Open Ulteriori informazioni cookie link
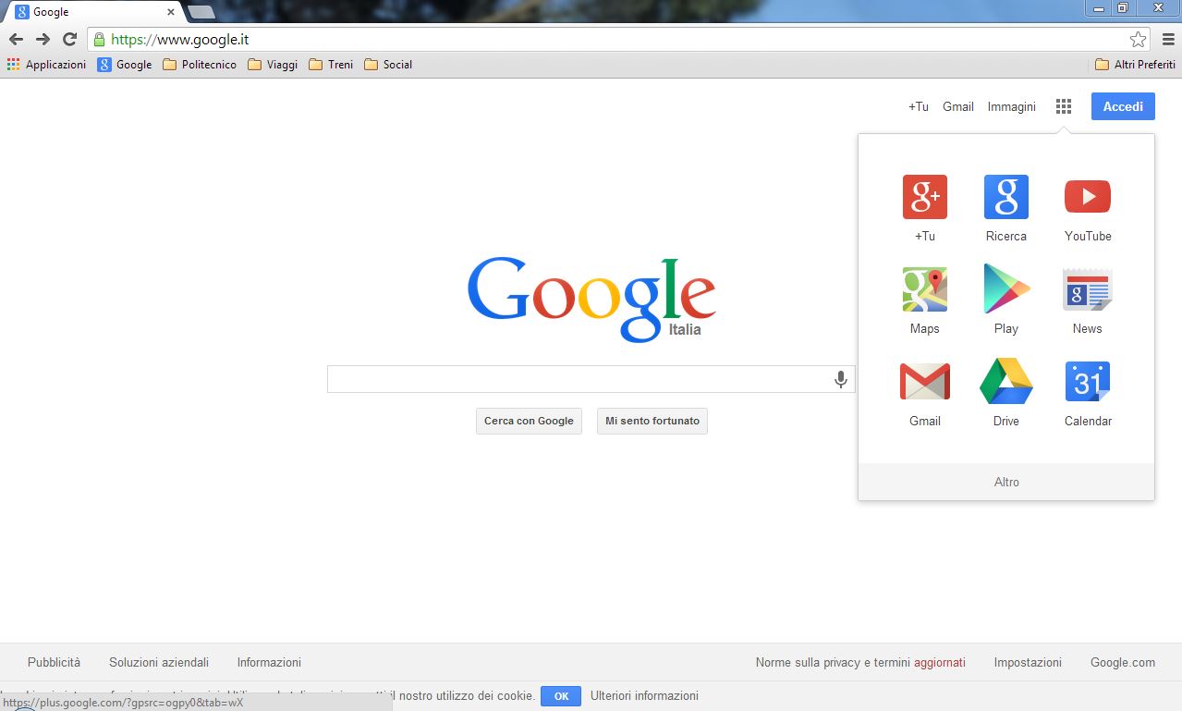The height and width of the screenshot is (711, 1182). (x=644, y=695)
